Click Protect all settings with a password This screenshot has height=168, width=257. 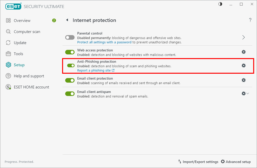pos(104,42)
